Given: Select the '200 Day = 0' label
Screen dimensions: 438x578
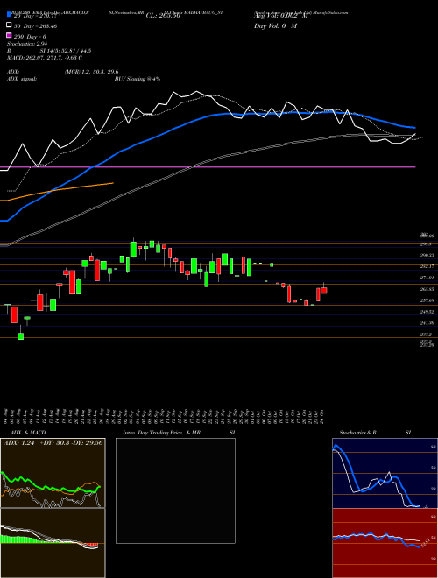Looking at the screenshot, I should pyautogui.click(x=30, y=37).
